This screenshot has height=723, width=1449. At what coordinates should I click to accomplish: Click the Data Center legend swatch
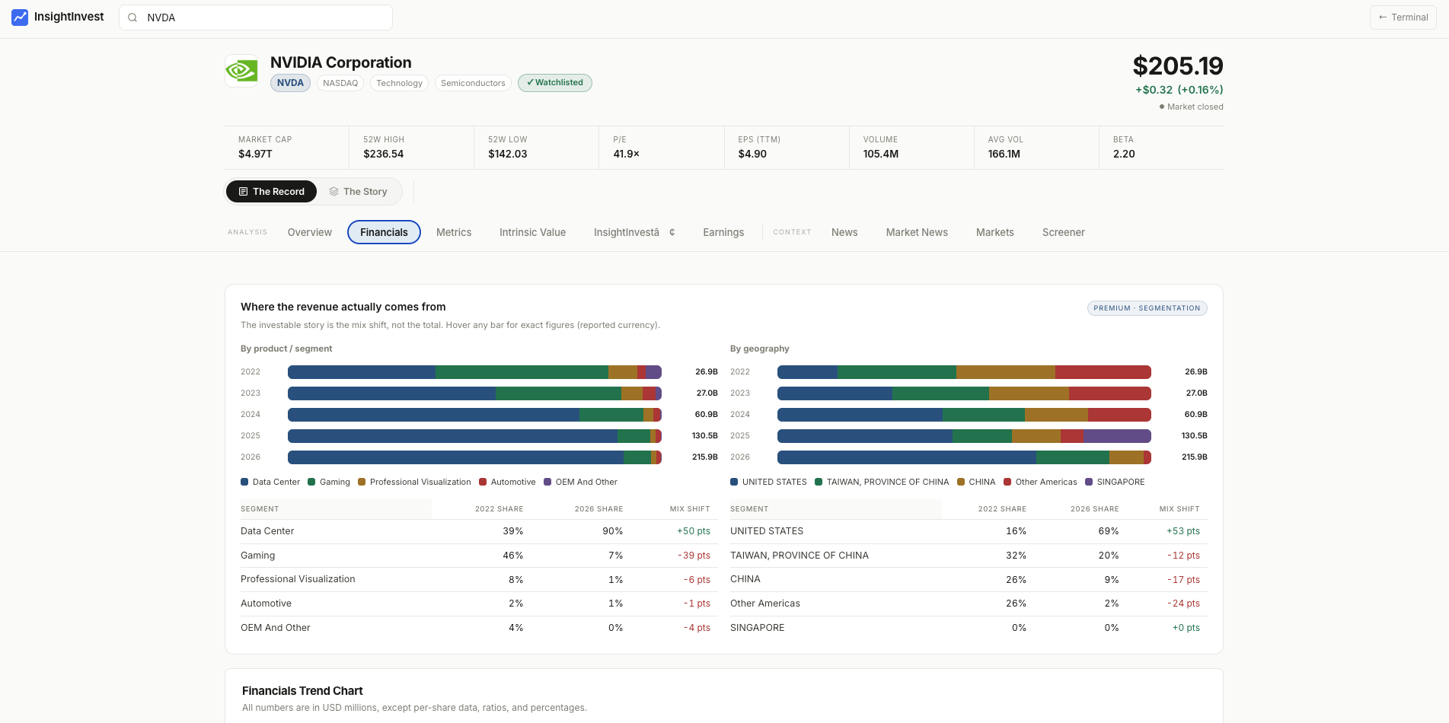pyautogui.click(x=244, y=482)
